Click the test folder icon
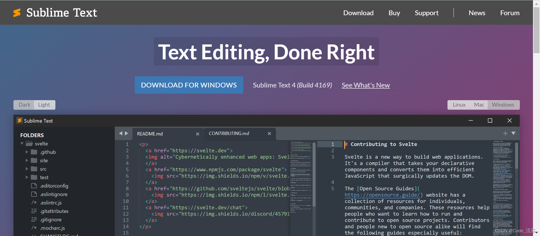 (x=34, y=177)
